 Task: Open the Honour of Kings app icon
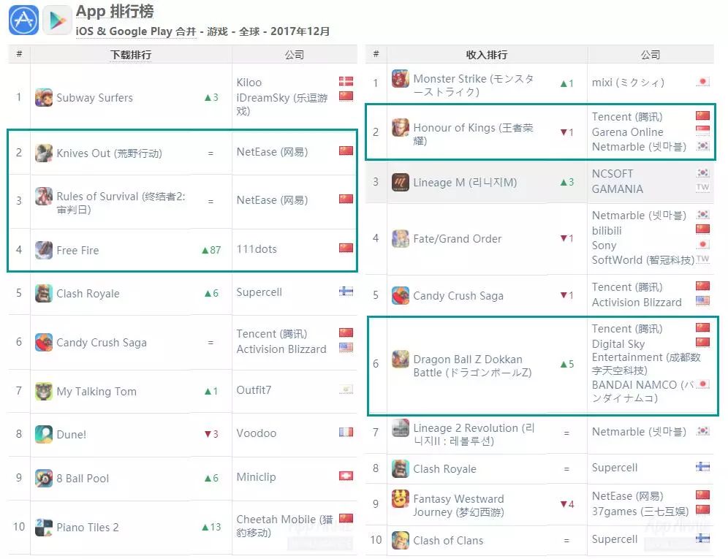[401, 128]
